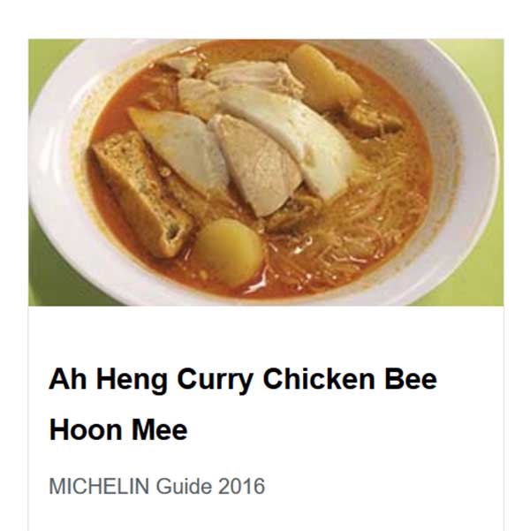The height and width of the screenshot is (531, 530).
Task: Click the word 'Curry' in the restaurant title
Action: click(215, 381)
